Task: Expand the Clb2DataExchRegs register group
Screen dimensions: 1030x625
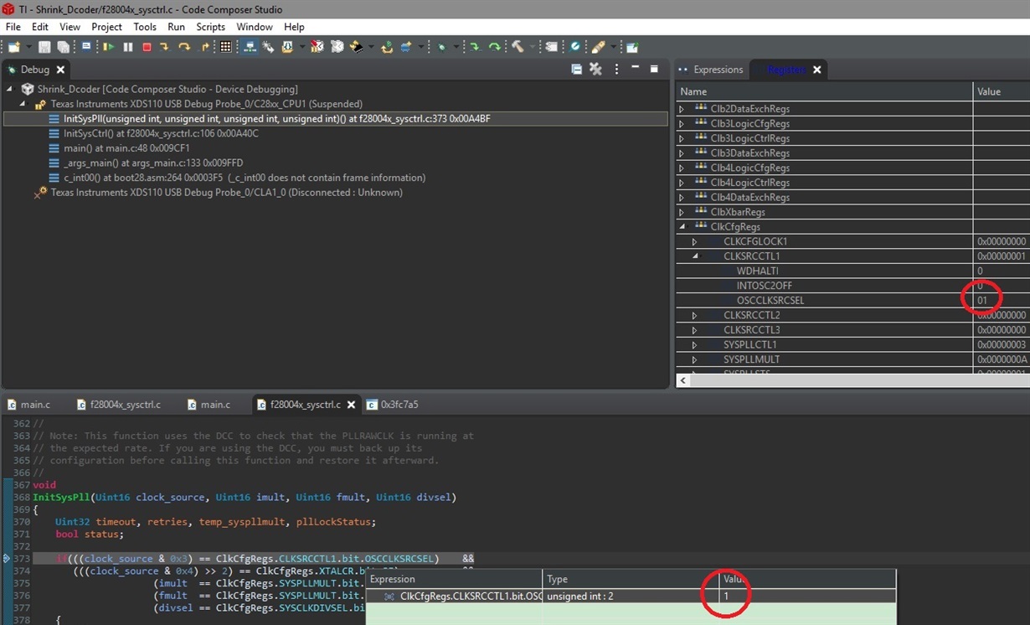Action: coord(682,109)
